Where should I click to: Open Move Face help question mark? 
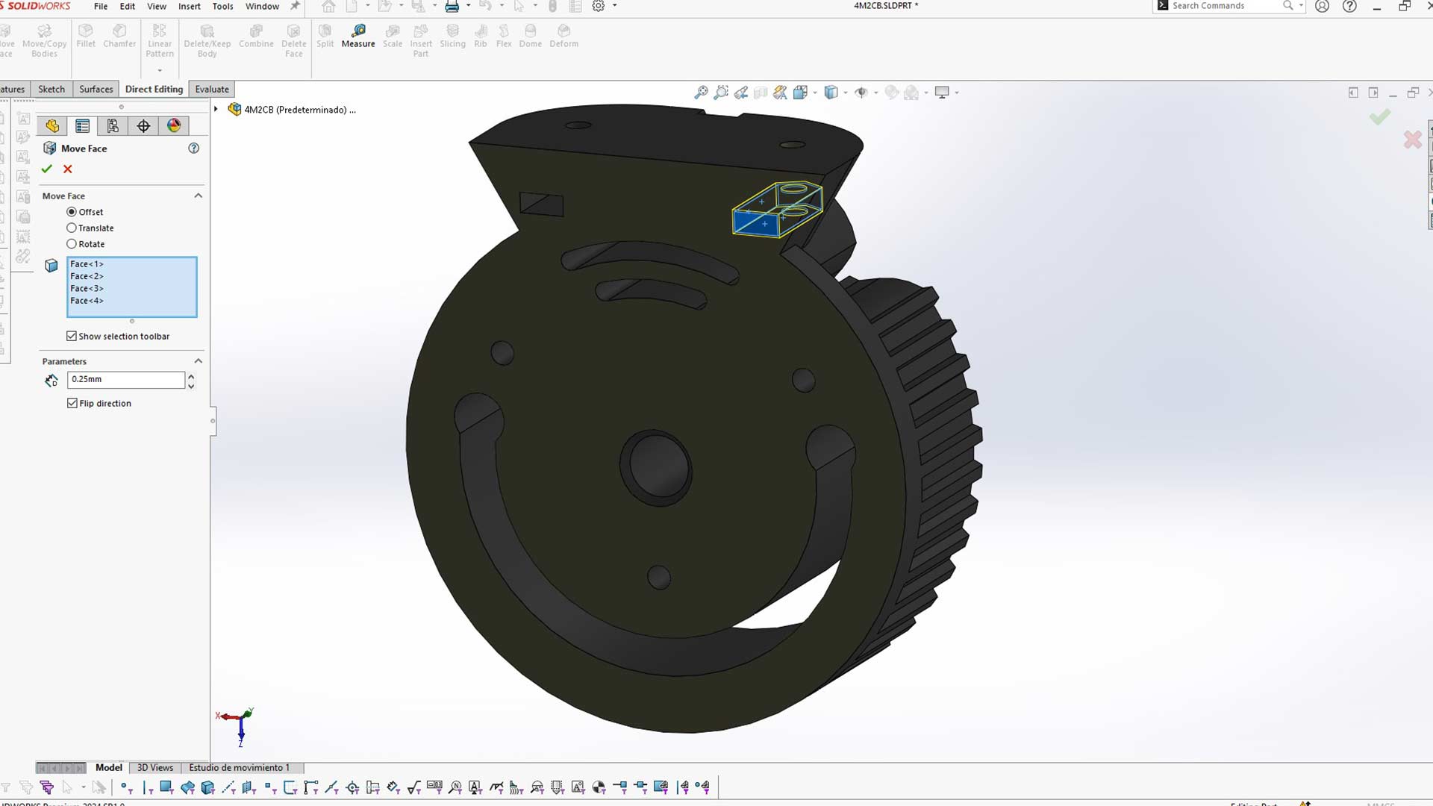click(x=194, y=148)
